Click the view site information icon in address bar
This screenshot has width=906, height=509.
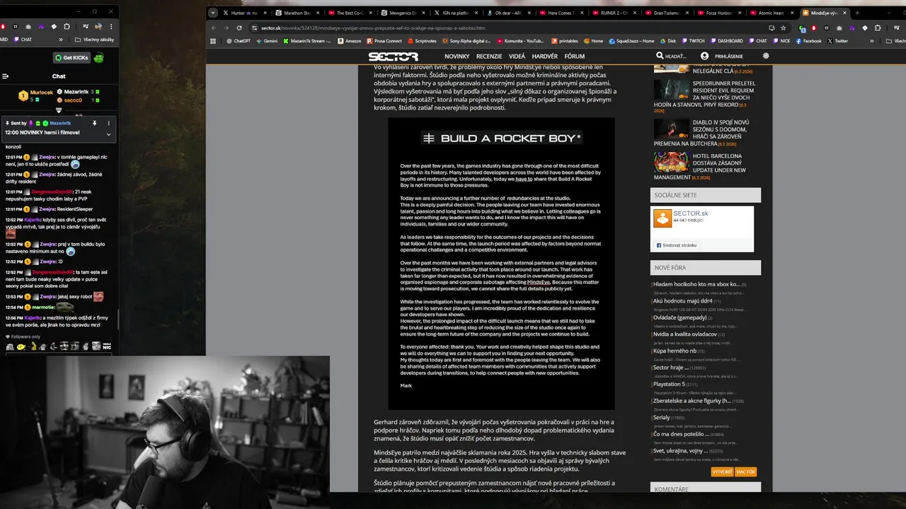[x=253, y=28]
